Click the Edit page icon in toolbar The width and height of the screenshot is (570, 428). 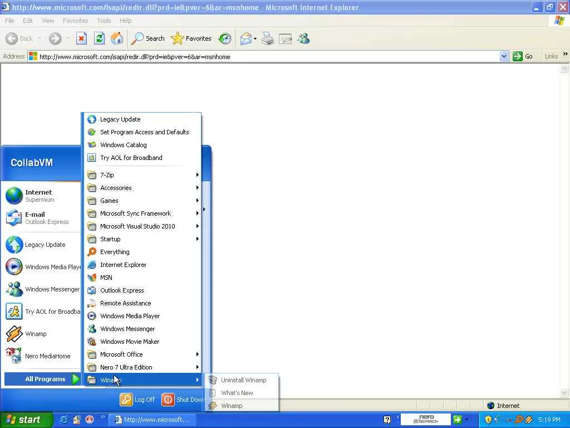click(x=286, y=38)
